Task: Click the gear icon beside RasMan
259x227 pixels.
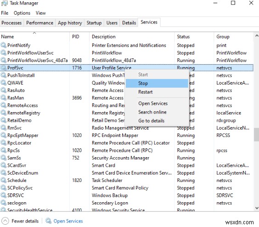Action: coord(3,98)
